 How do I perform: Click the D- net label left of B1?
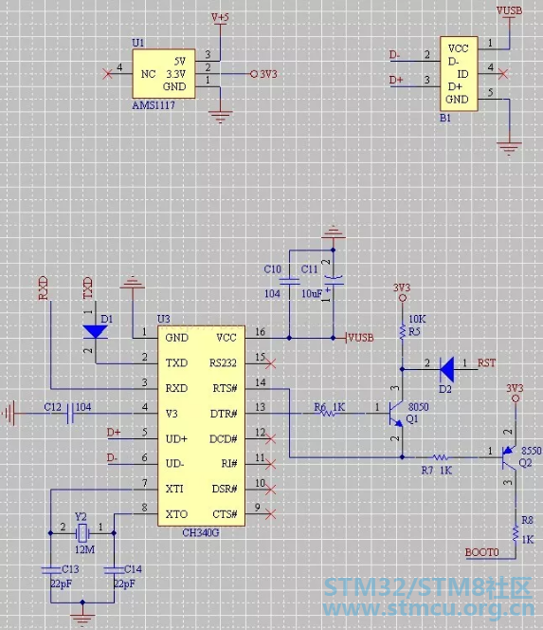click(x=394, y=55)
